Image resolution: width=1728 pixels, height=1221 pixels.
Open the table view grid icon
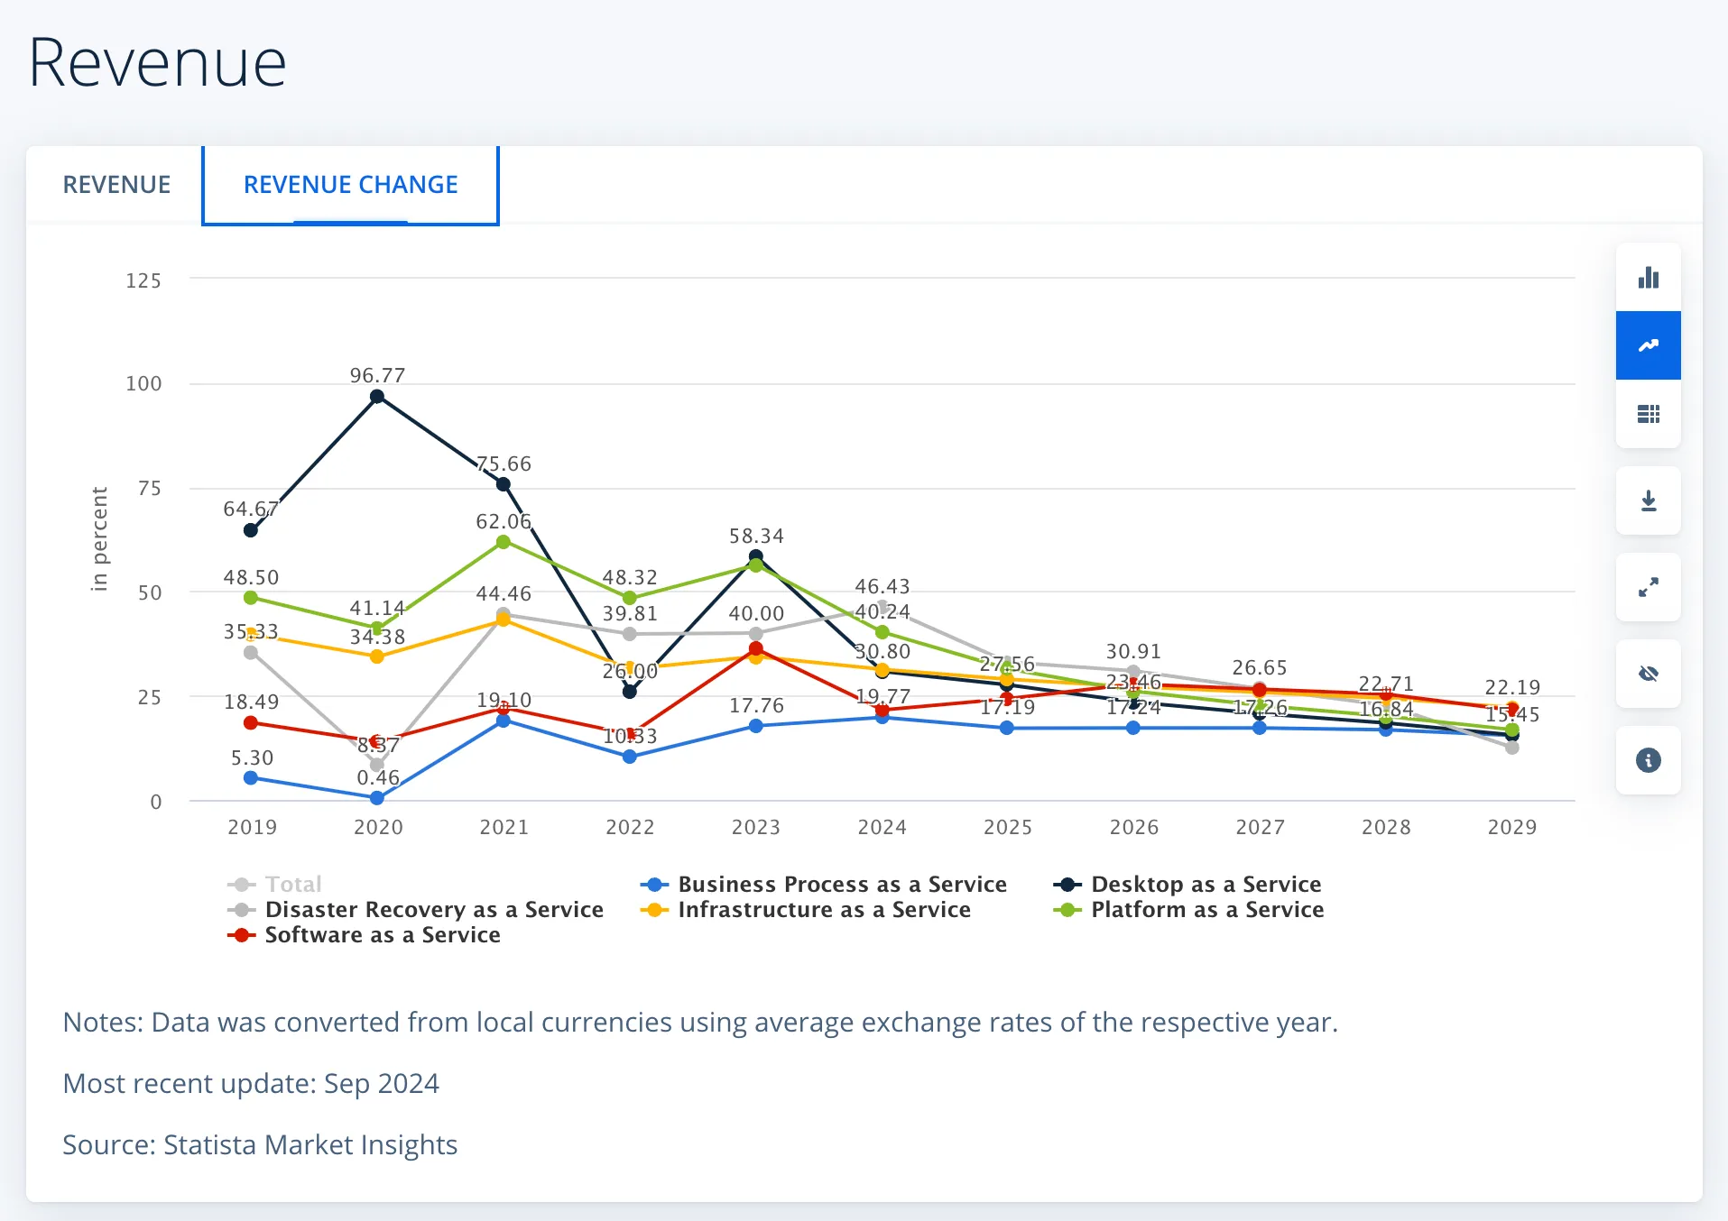(x=1648, y=414)
